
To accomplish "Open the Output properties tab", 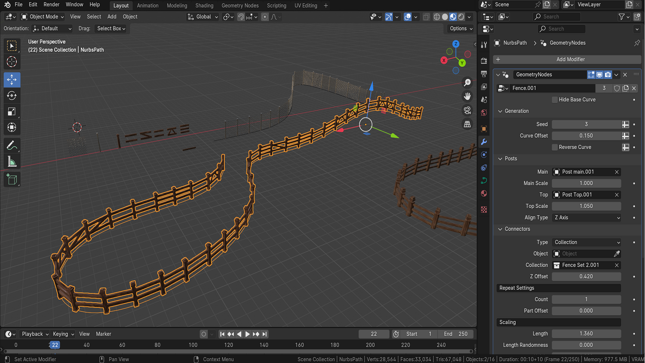I will pyautogui.click(x=484, y=74).
